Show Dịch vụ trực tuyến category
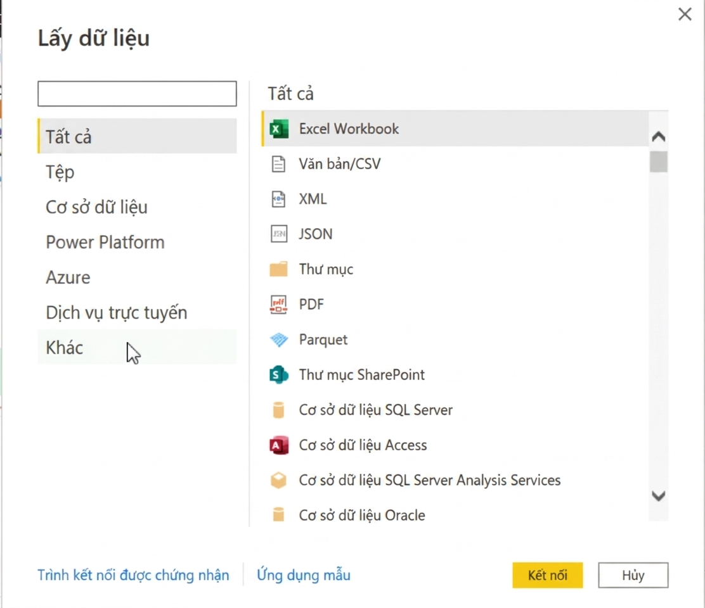Viewport: 705px width, 608px height. (x=137, y=312)
